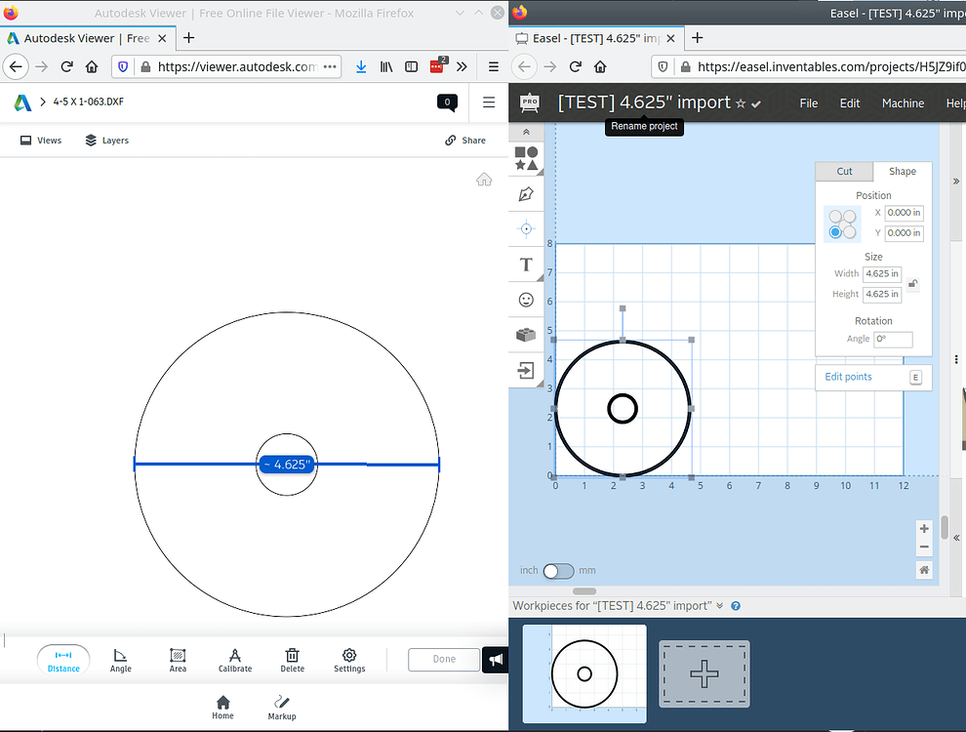966x732 pixels.
Task: Click the Edit points button
Action: tap(848, 377)
